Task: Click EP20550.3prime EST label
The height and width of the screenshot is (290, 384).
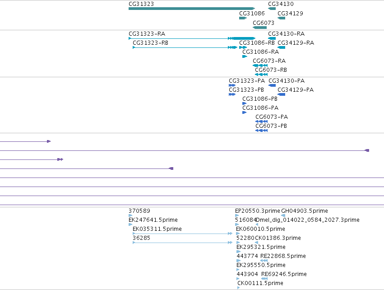Action: [x=257, y=211]
